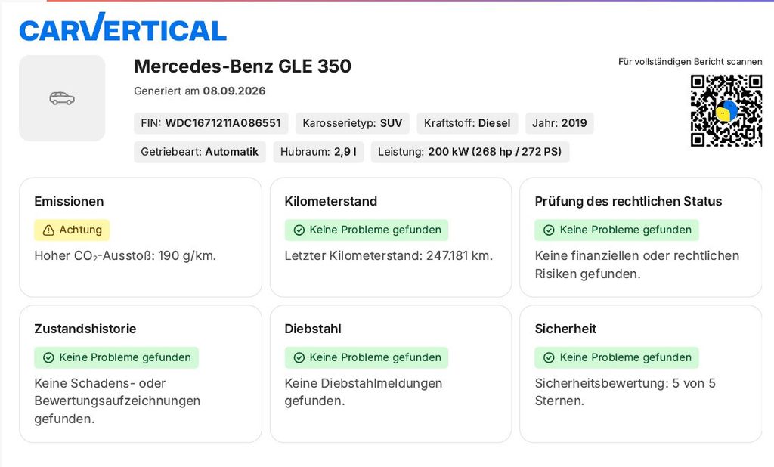Image resolution: width=774 pixels, height=467 pixels.
Task: Click the checkmark icon under Zustandshistorie
Action: (48, 357)
